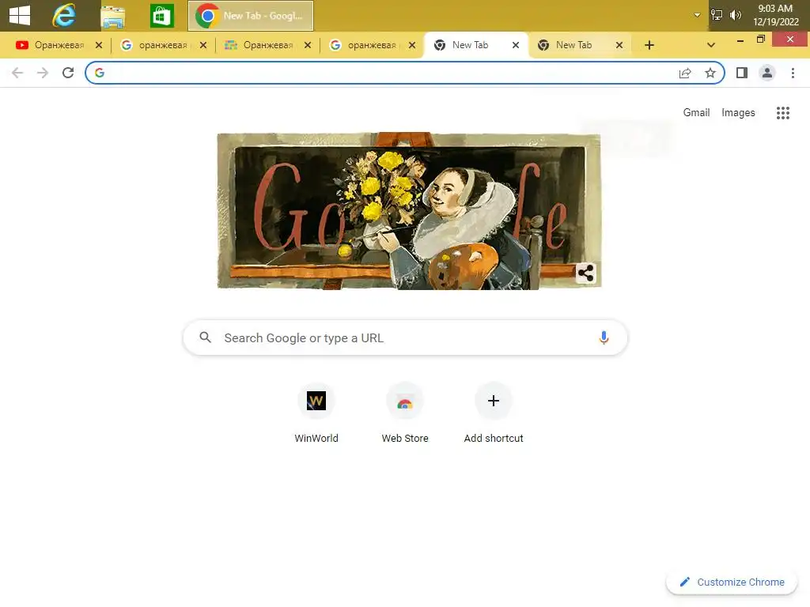This screenshot has height=607, width=810.
Task: Close the fourth tab, Google оранжевая
Action: click(411, 45)
